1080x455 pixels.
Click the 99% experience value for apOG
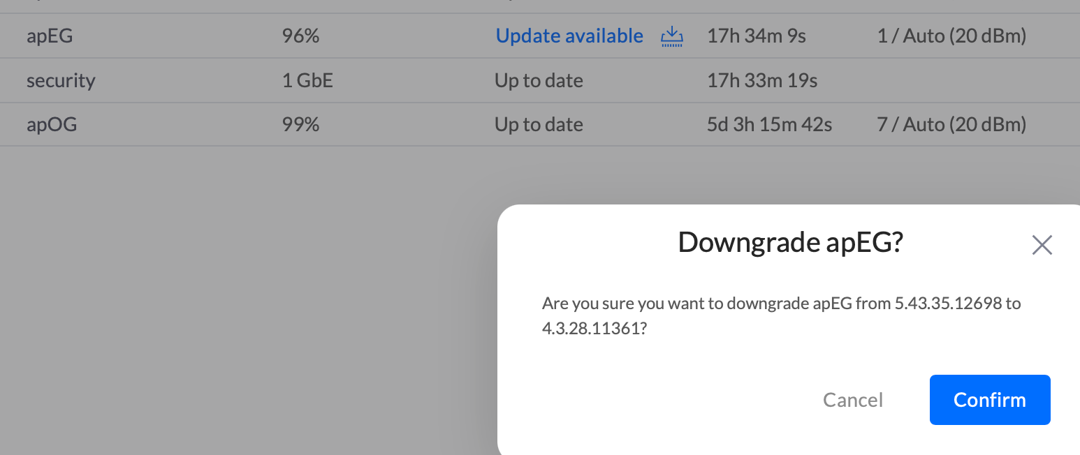300,125
